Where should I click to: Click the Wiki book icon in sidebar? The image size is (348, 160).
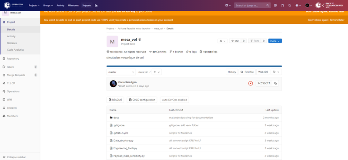coord(4,100)
